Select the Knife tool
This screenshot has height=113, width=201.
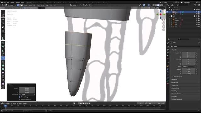pos(3,62)
